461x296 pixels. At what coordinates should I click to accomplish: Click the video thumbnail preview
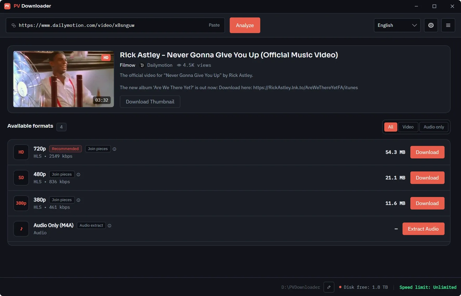click(x=63, y=79)
